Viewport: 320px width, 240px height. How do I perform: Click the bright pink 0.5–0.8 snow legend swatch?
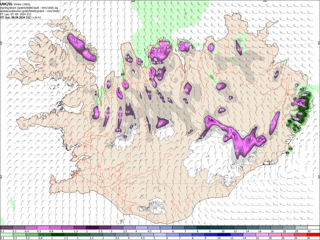43,228
